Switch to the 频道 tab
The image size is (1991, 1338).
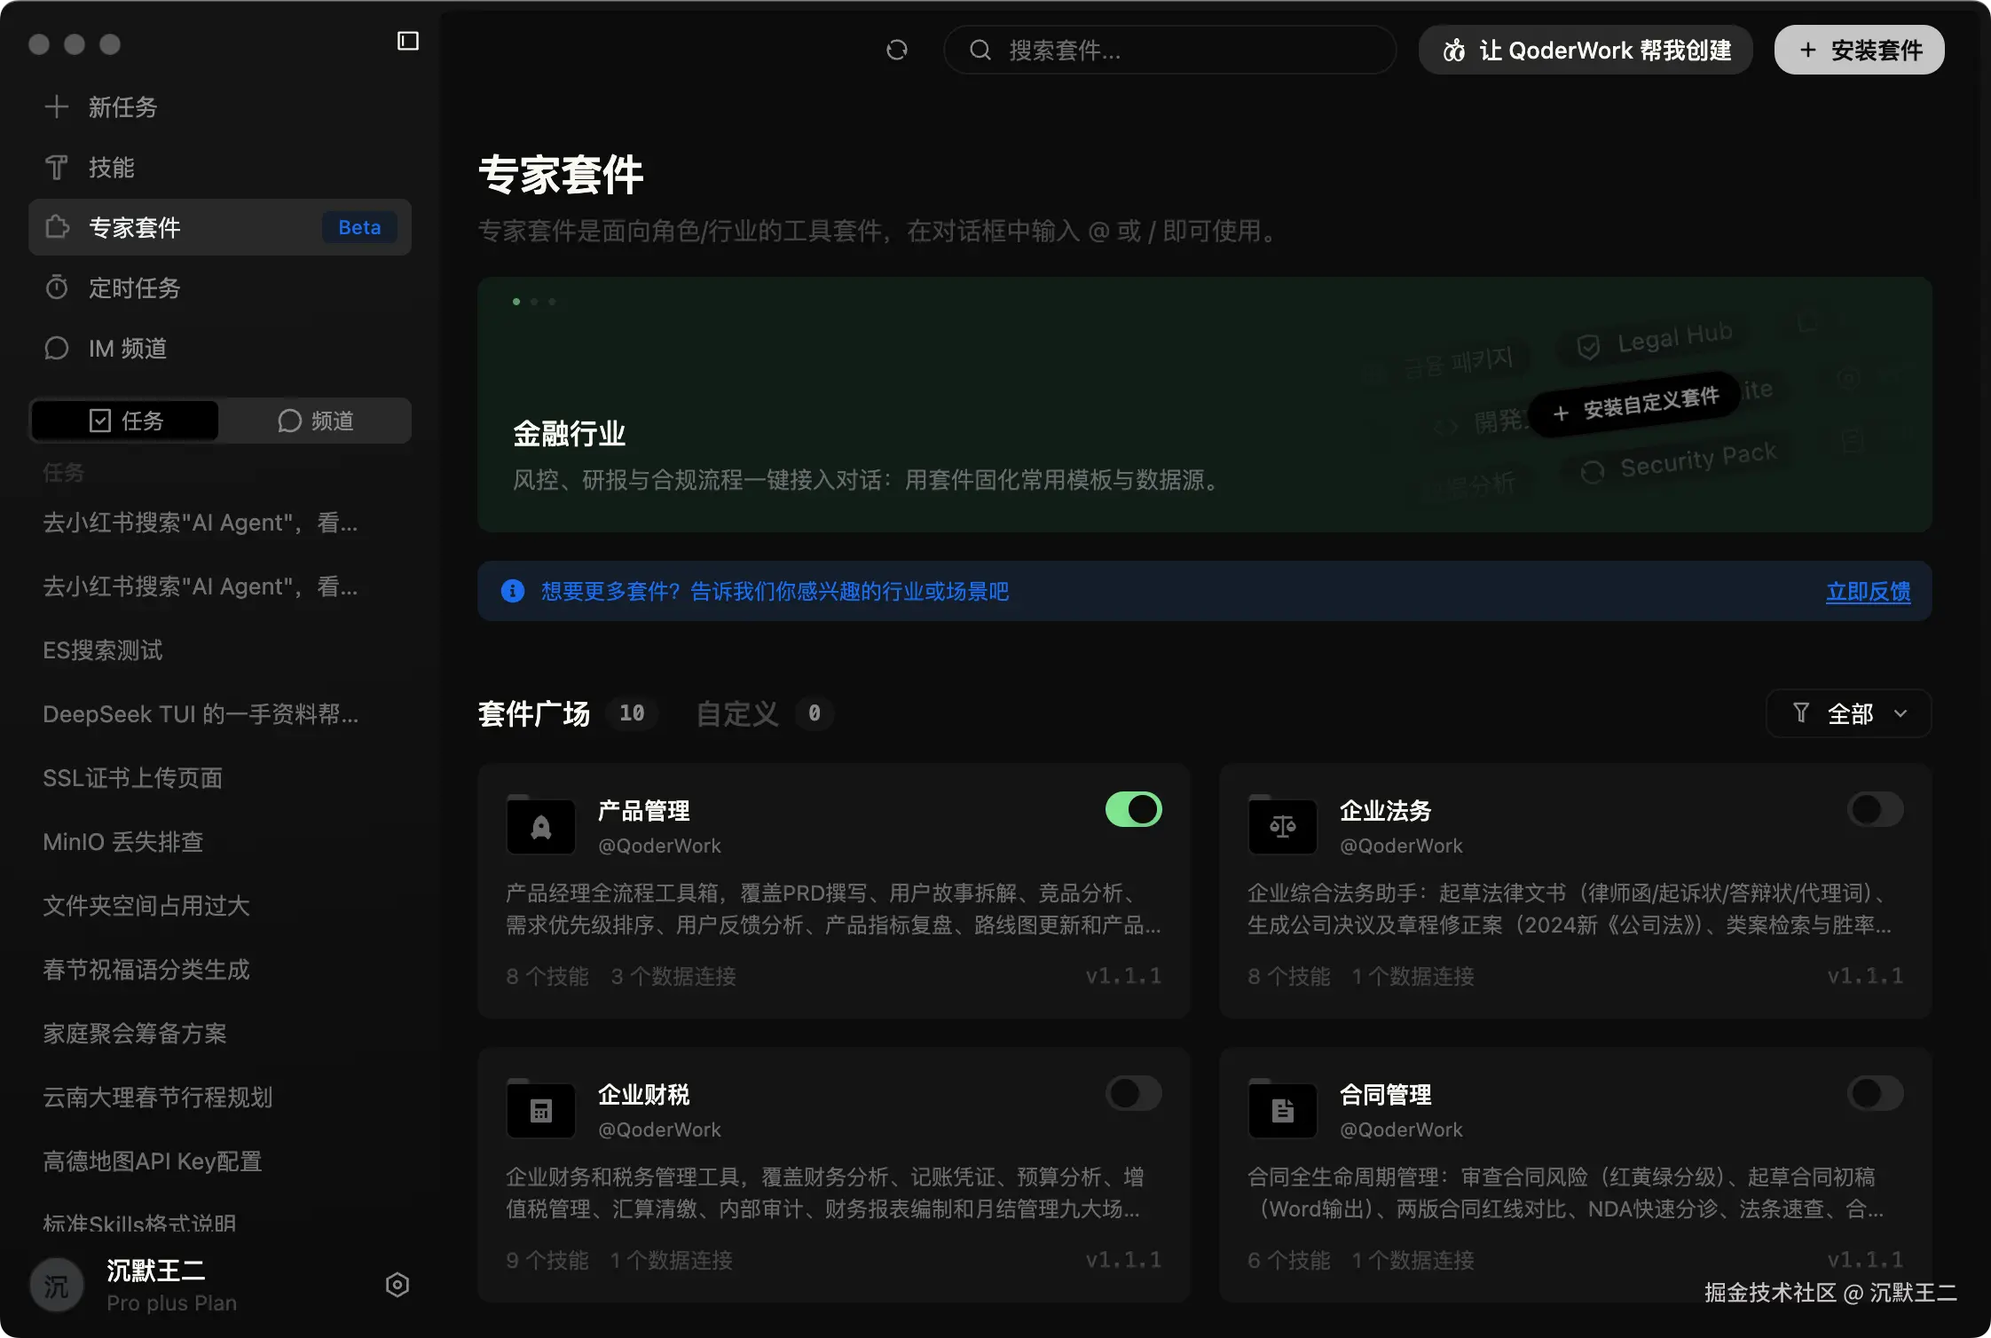click(x=315, y=421)
